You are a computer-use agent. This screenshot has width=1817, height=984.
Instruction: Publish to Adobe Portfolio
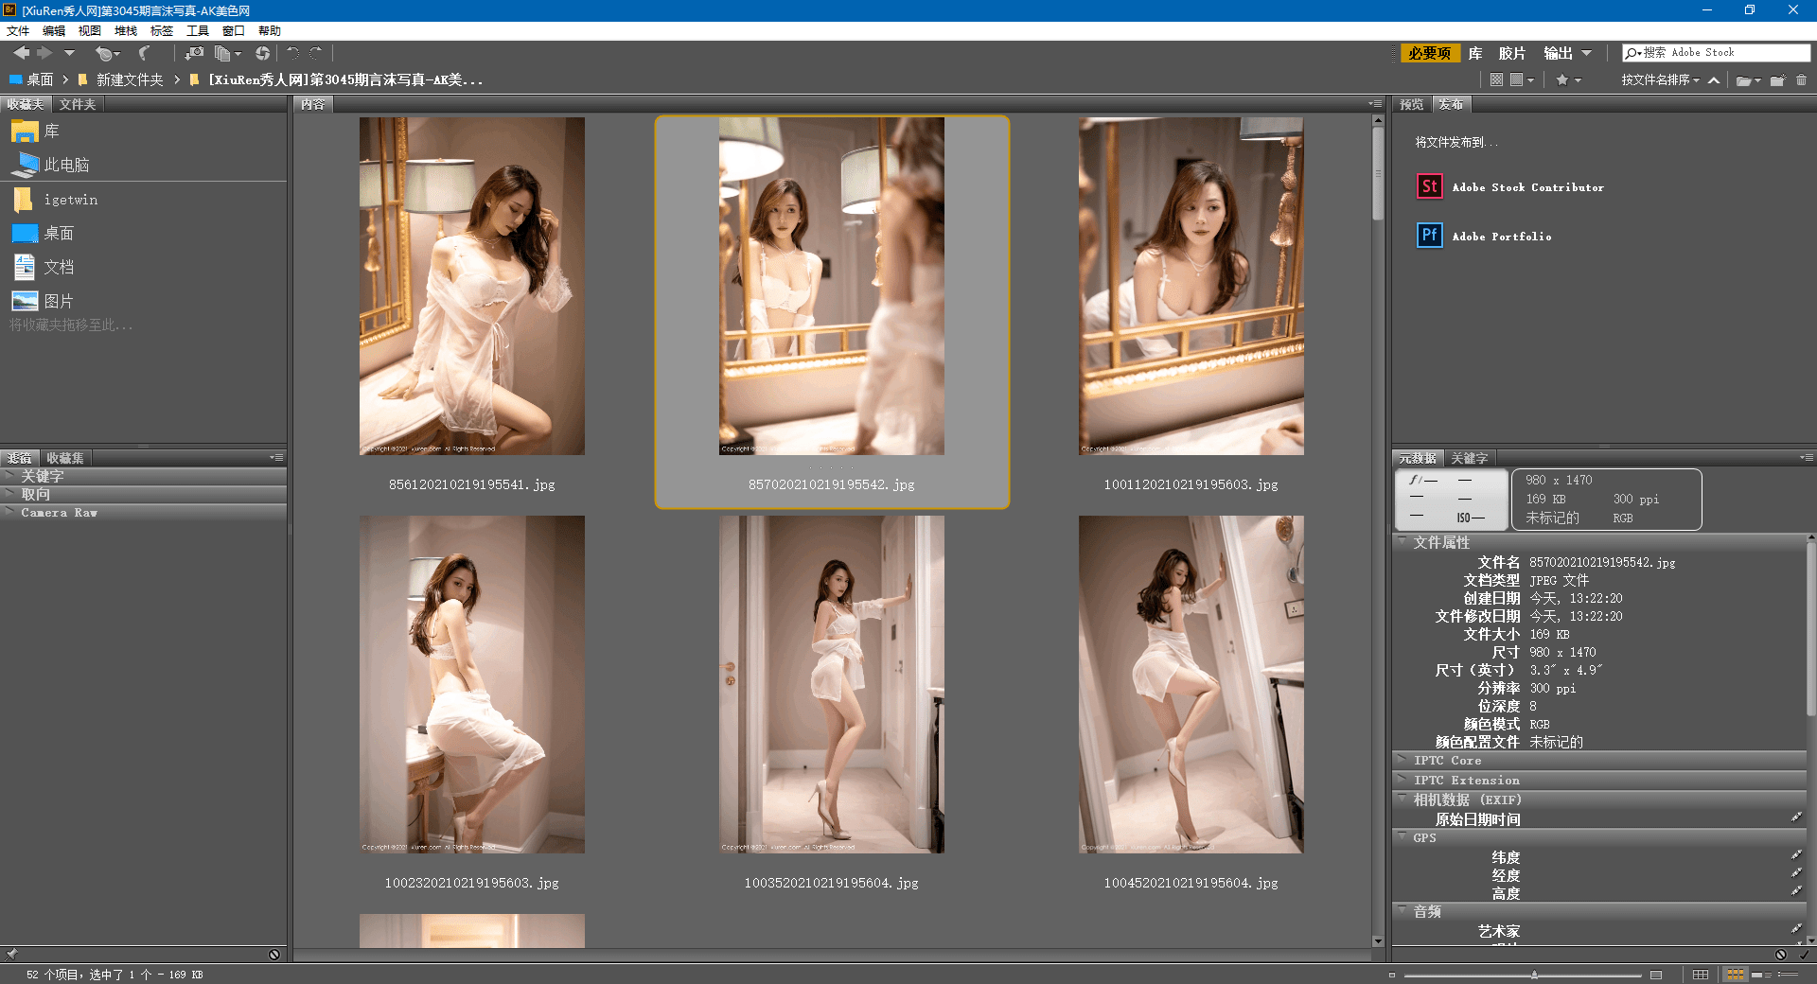1484,236
